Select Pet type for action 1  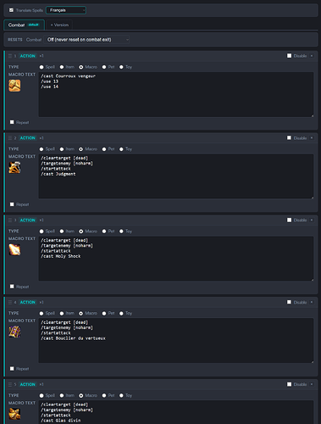104,67
